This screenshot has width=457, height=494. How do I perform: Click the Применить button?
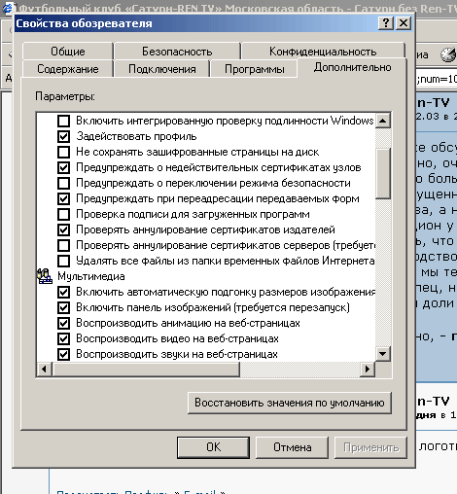tap(370, 447)
